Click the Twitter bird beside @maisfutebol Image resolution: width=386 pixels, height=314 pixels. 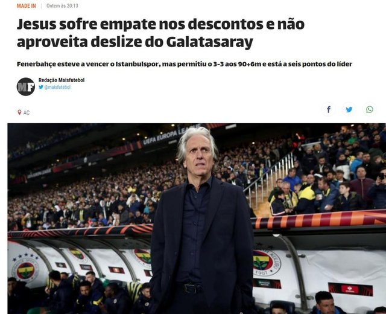pyautogui.click(x=41, y=87)
